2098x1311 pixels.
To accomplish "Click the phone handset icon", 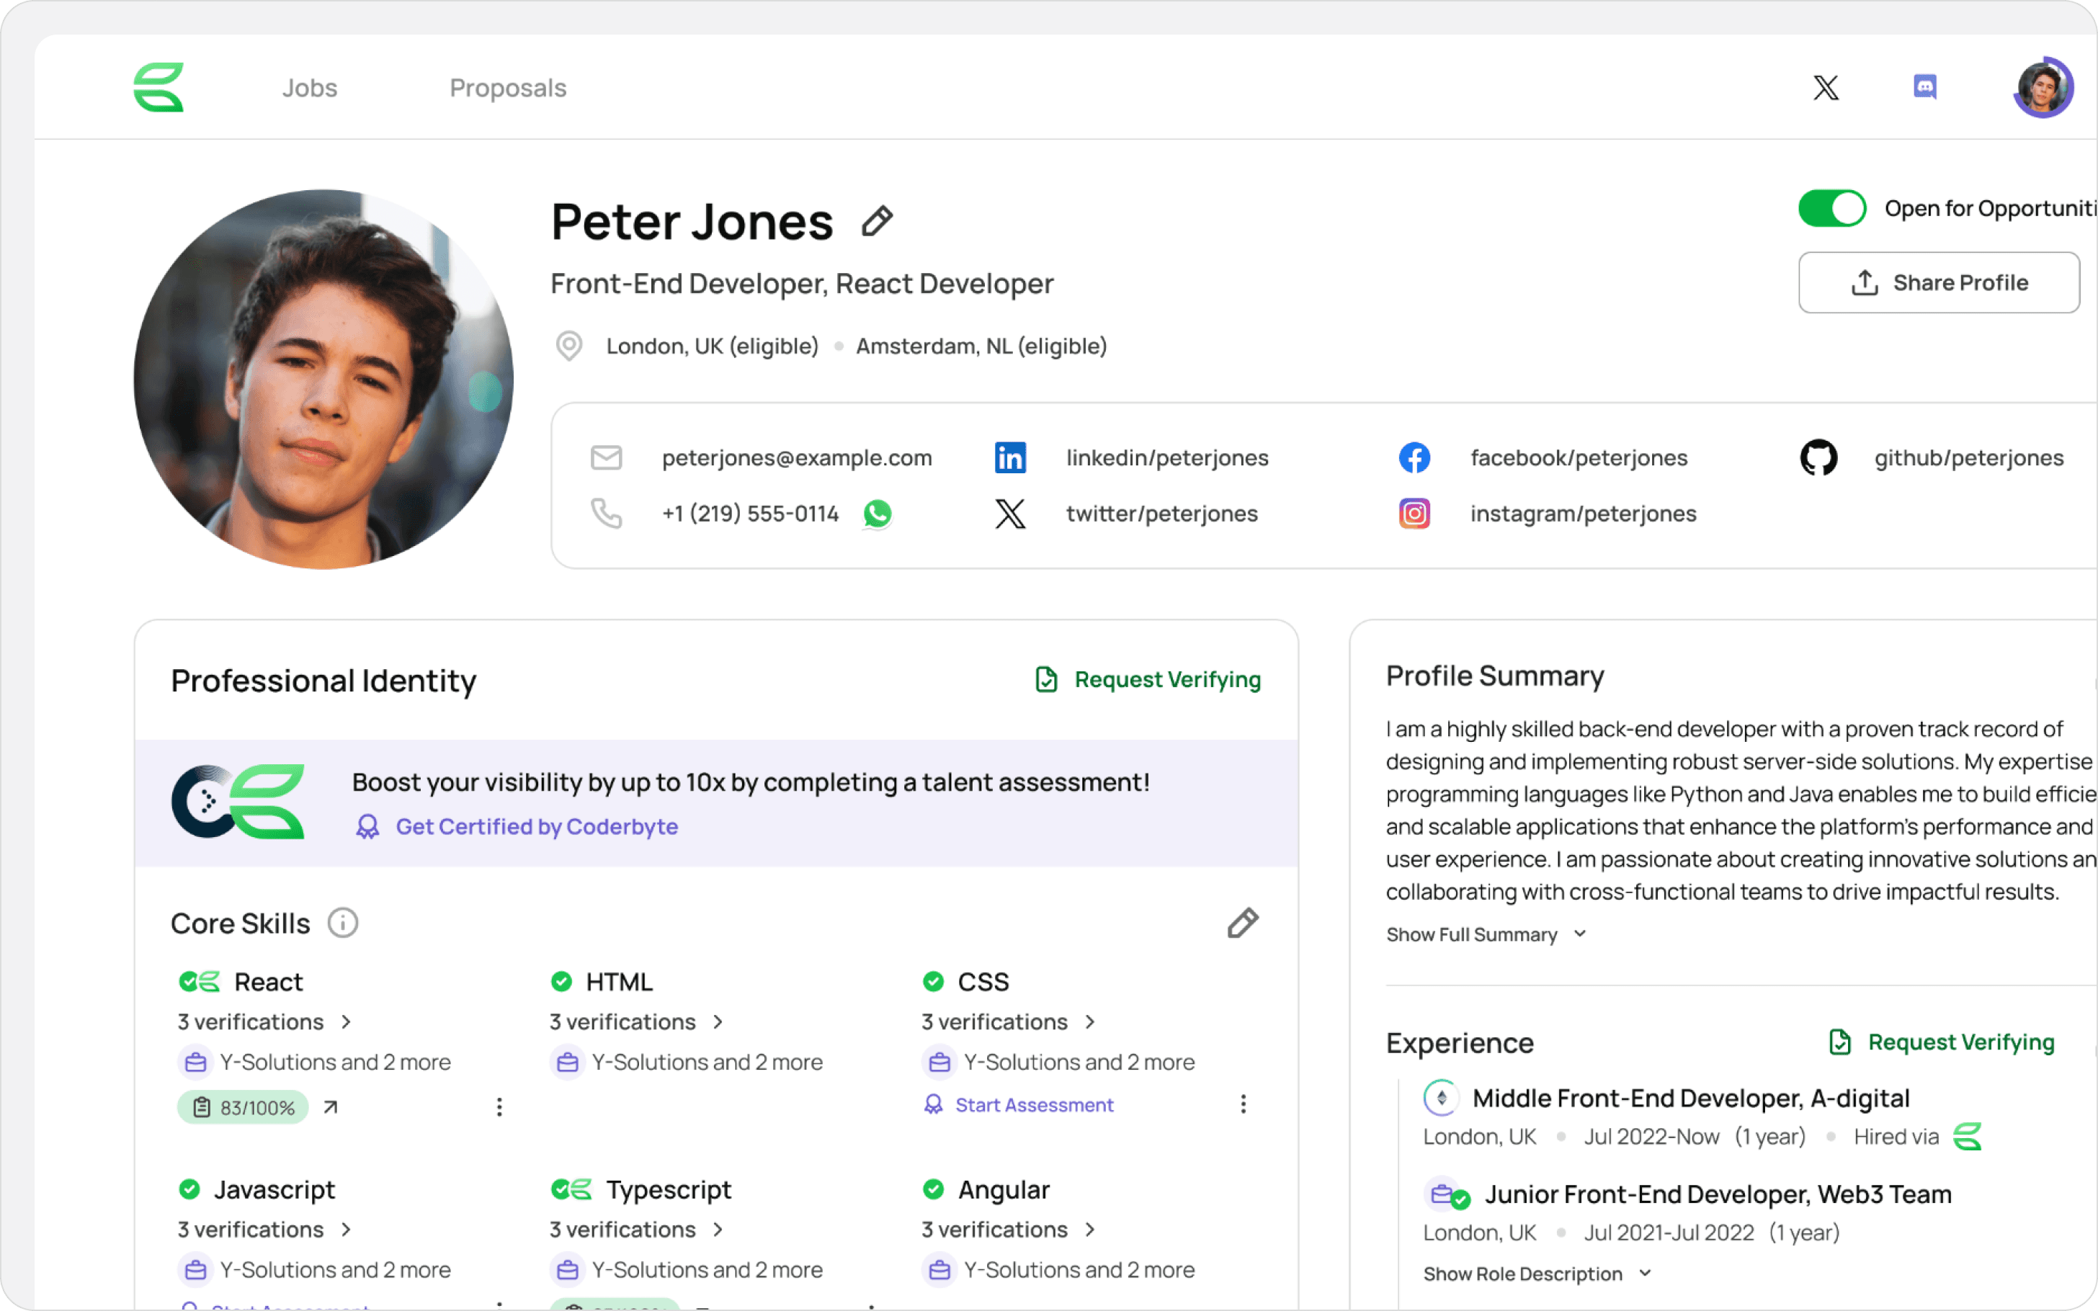I will pyautogui.click(x=606, y=514).
